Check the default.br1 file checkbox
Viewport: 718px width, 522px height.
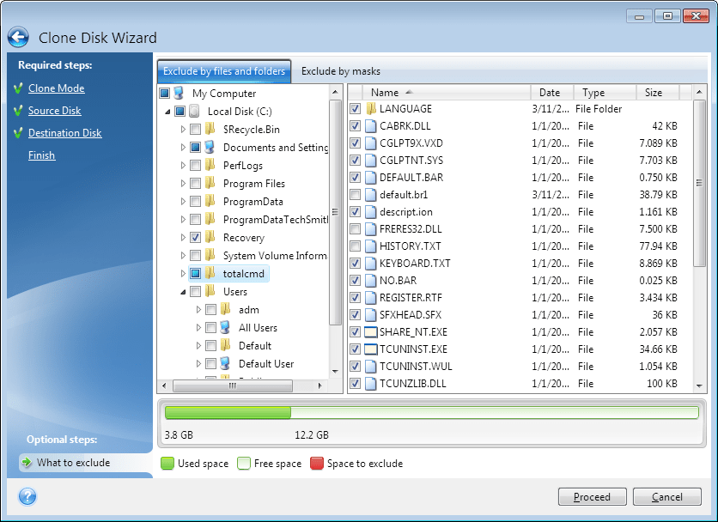click(356, 195)
